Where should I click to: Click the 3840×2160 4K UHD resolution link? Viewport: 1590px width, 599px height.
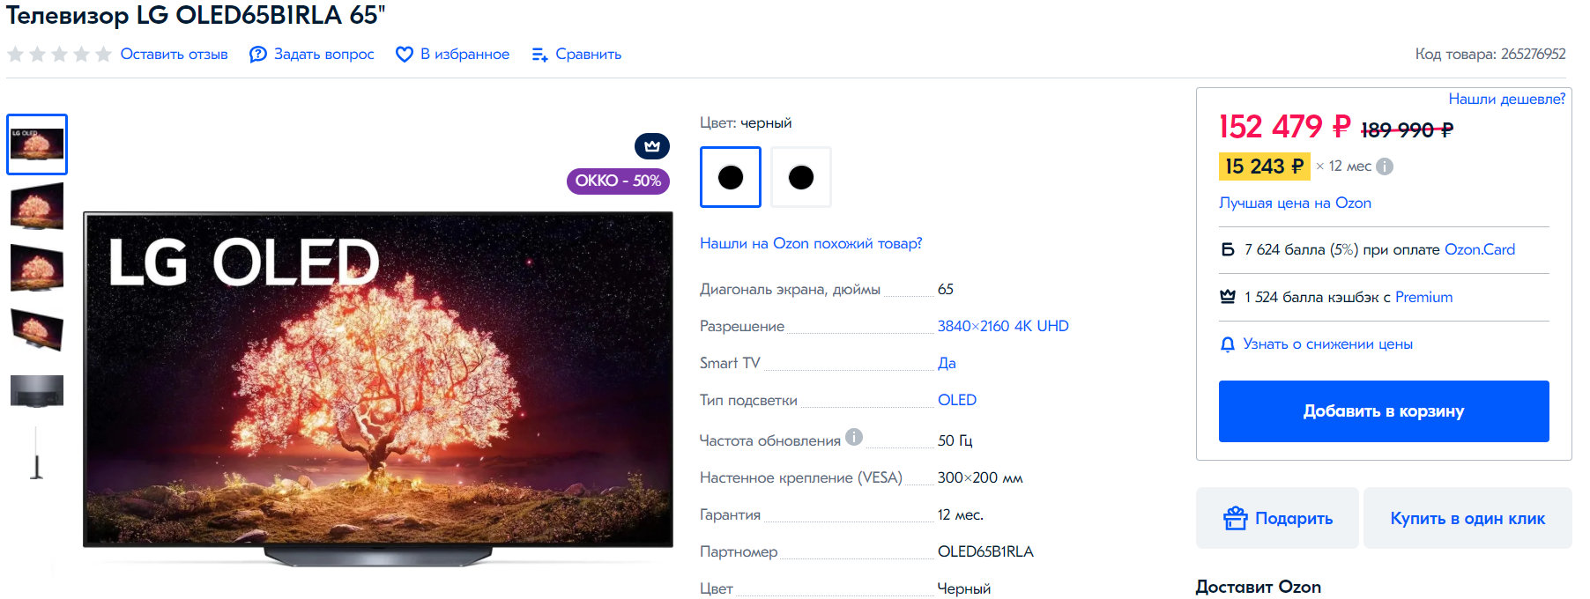[1002, 326]
